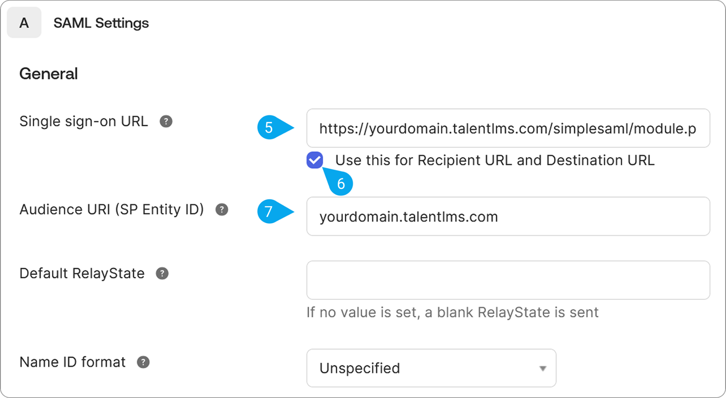726x398 pixels.
Task: Click the Audience URI (SP Entity ID) label
Action: (112, 209)
